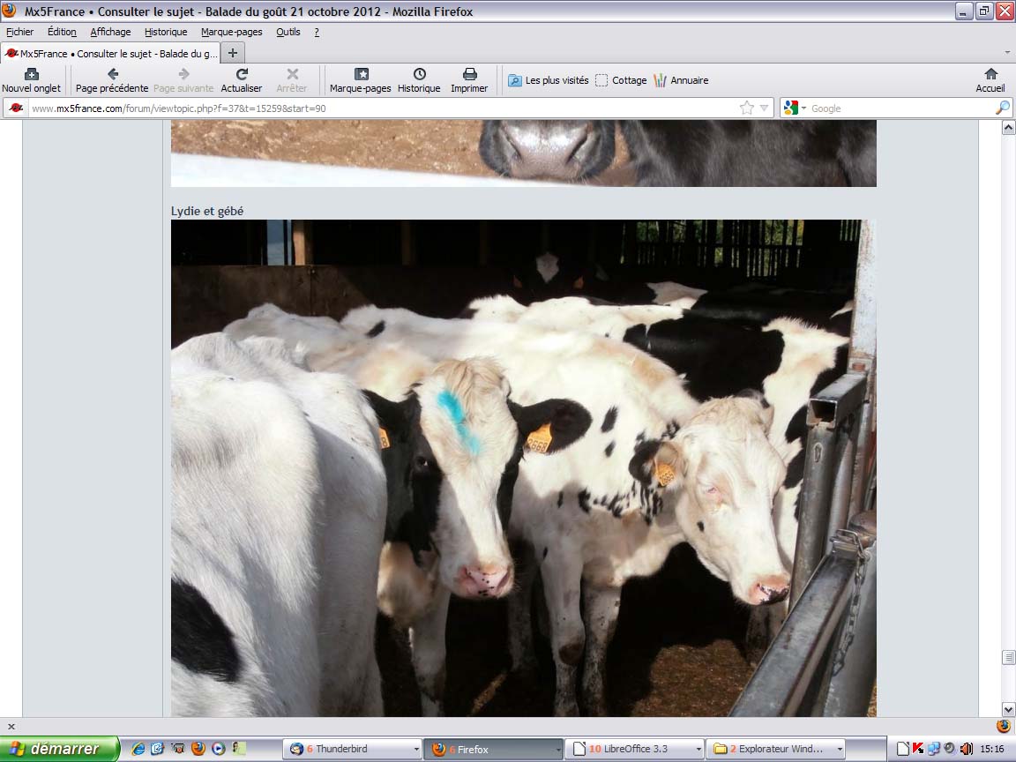
Task: Focus the Google search field
Action: pyautogui.click(x=900, y=108)
